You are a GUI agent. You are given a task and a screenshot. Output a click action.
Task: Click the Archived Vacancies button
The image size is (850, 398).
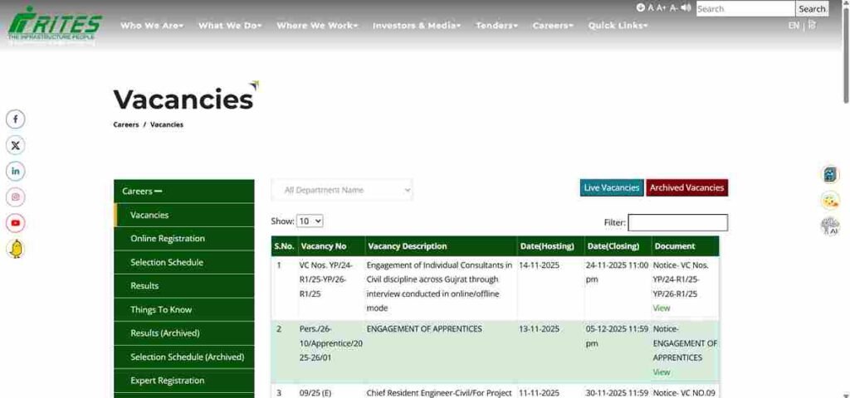coord(686,188)
